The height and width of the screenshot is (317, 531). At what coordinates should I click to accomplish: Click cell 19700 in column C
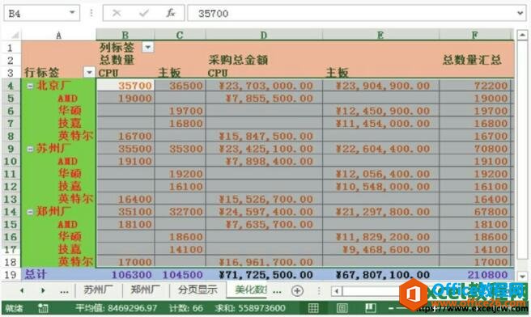tap(180, 111)
